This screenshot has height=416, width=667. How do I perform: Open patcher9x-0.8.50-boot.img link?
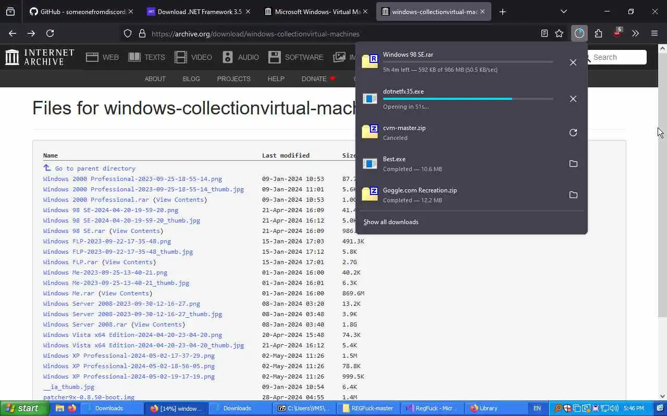coord(89,397)
